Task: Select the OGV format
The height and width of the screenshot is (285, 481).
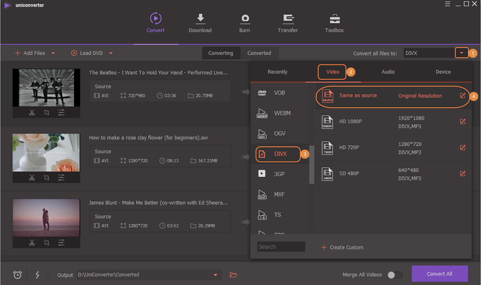Action: (280, 133)
